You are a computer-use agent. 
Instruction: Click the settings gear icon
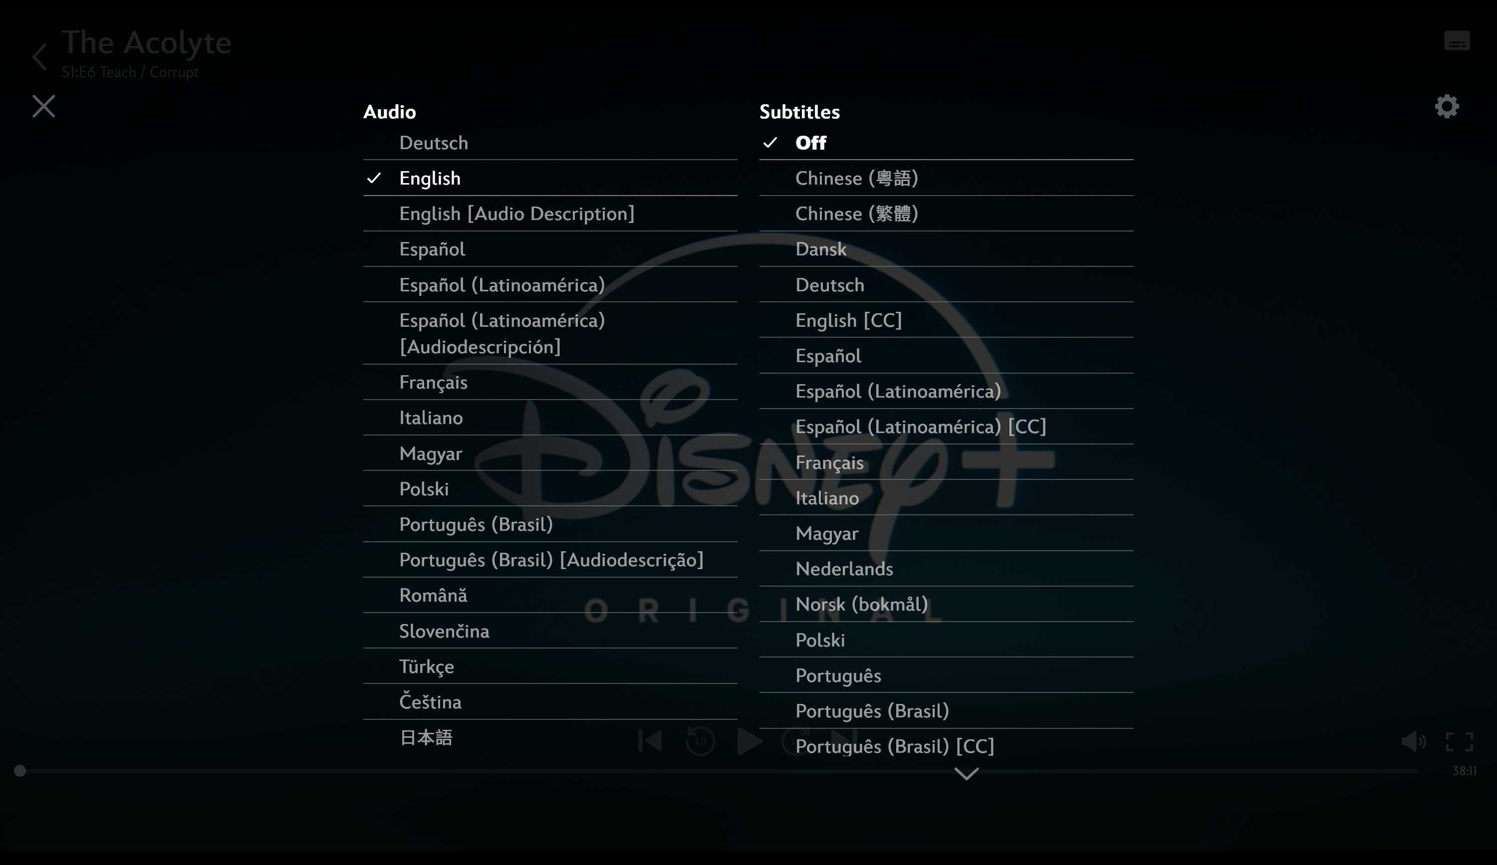click(x=1447, y=106)
